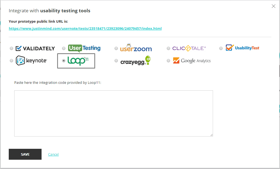280x169 pixels.
Task: Select the Google Analytics radio button
Action: coord(168,61)
